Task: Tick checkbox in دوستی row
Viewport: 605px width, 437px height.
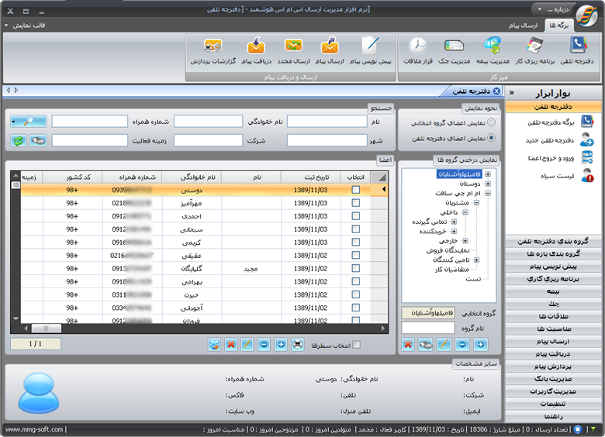Action: 356,190
